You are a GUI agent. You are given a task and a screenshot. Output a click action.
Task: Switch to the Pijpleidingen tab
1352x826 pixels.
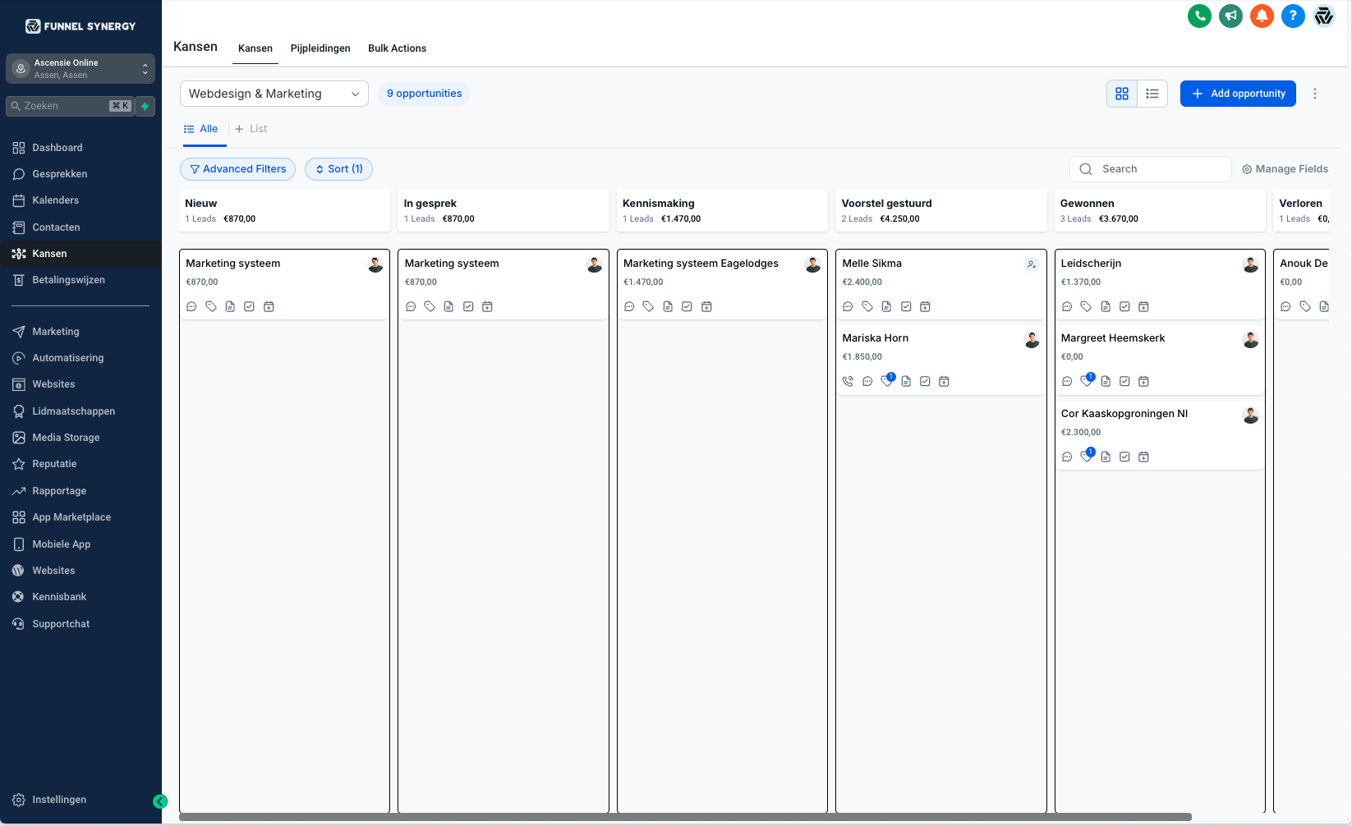tap(320, 48)
